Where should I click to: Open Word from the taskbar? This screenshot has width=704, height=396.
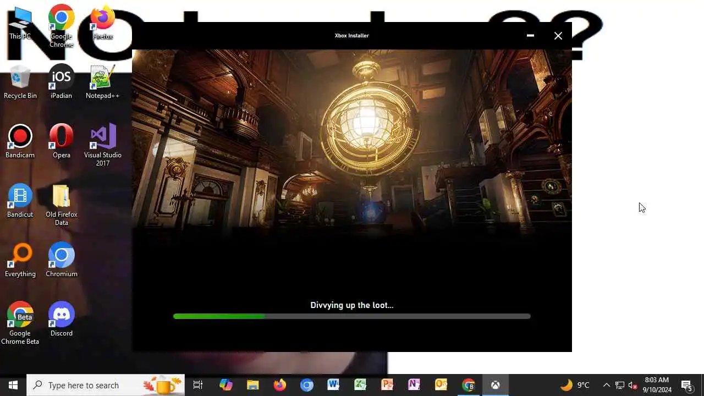click(333, 385)
